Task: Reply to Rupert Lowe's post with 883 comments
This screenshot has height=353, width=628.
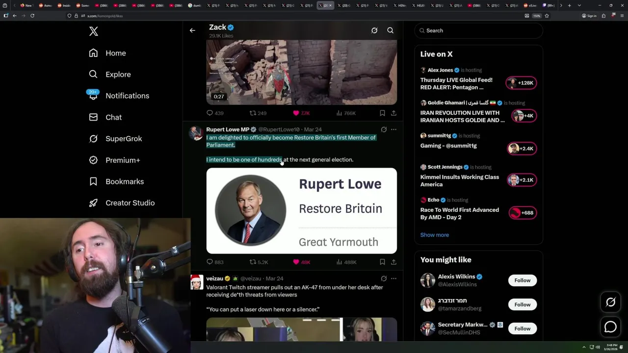Action: pos(215,262)
